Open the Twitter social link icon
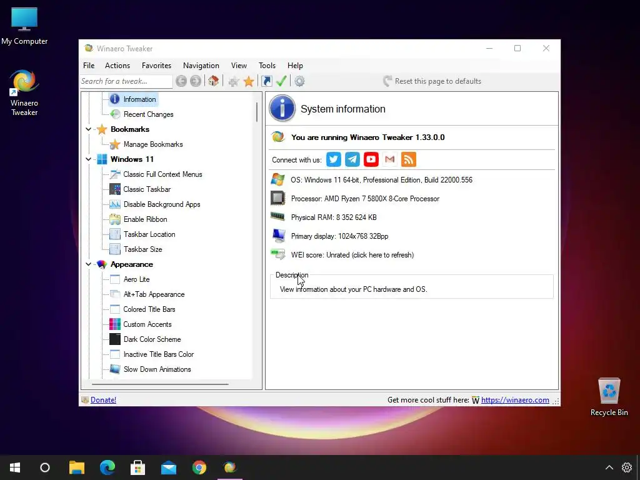 click(334, 159)
